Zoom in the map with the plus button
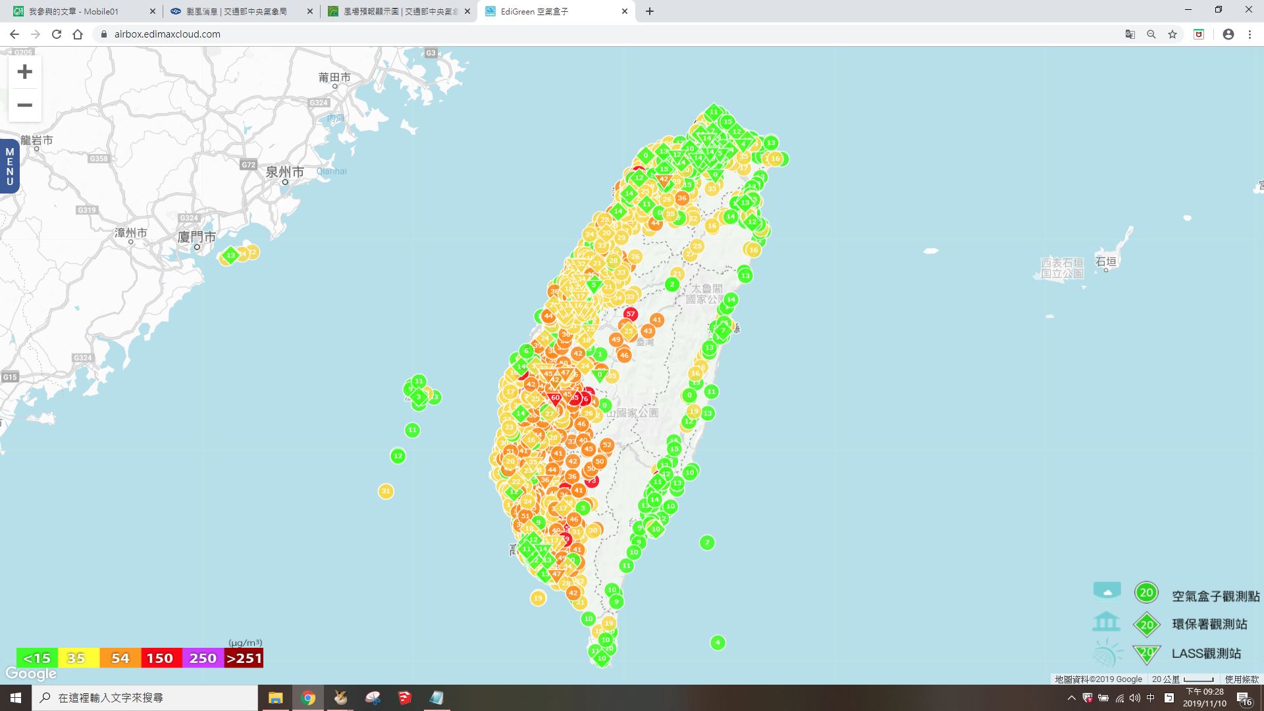 pos(24,72)
